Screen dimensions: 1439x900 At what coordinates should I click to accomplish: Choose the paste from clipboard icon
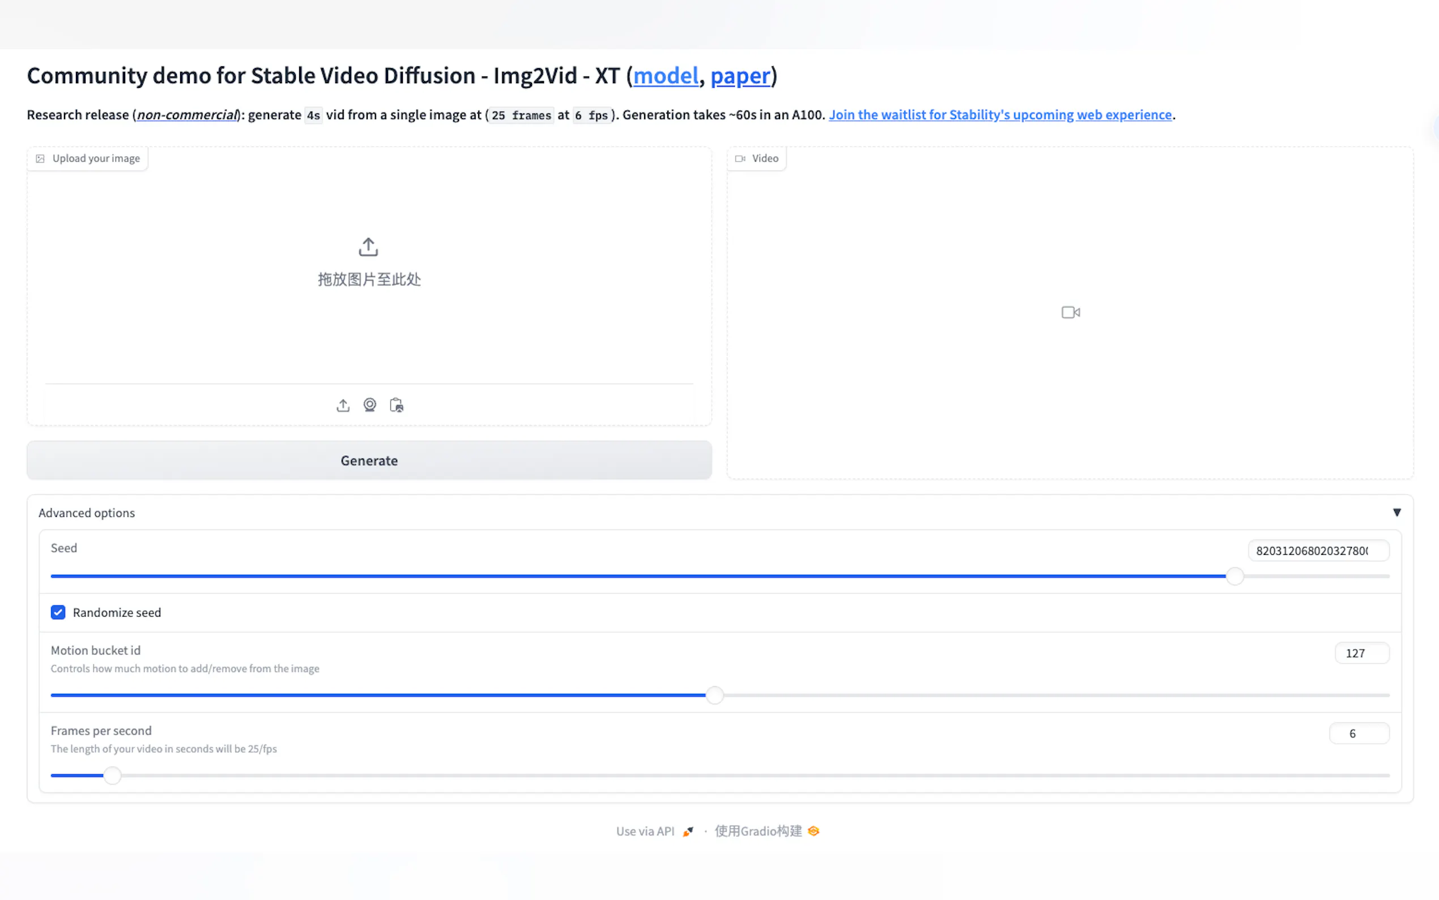[396, 405]
